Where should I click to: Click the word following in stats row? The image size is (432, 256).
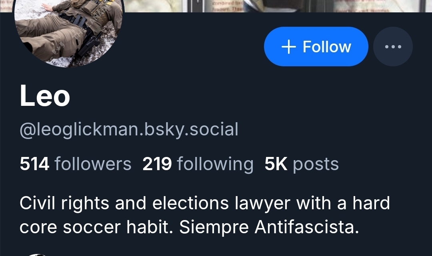click(x=215, y=164)
